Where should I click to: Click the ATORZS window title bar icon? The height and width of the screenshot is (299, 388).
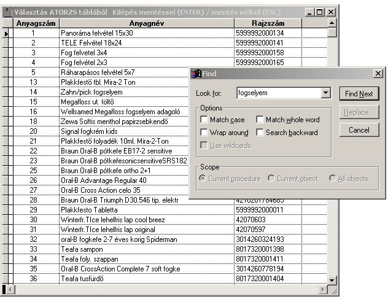pyautogui.click(x=8, y=12)
